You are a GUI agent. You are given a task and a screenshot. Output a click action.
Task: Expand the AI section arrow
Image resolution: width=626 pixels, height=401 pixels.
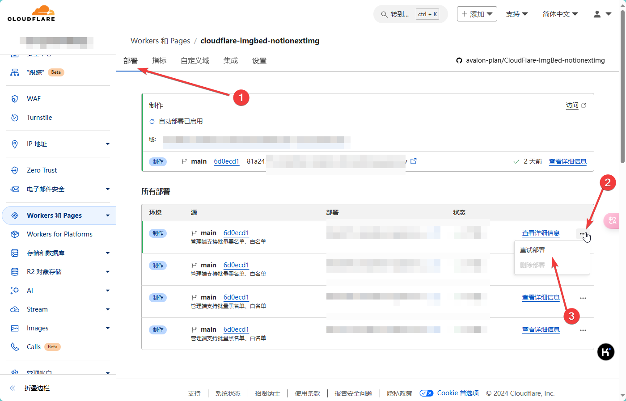click(108, 291)
